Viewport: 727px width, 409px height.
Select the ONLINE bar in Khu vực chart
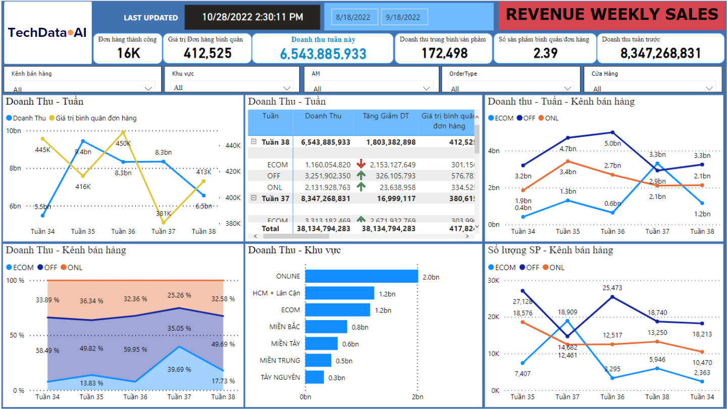(x=361, y=276)
